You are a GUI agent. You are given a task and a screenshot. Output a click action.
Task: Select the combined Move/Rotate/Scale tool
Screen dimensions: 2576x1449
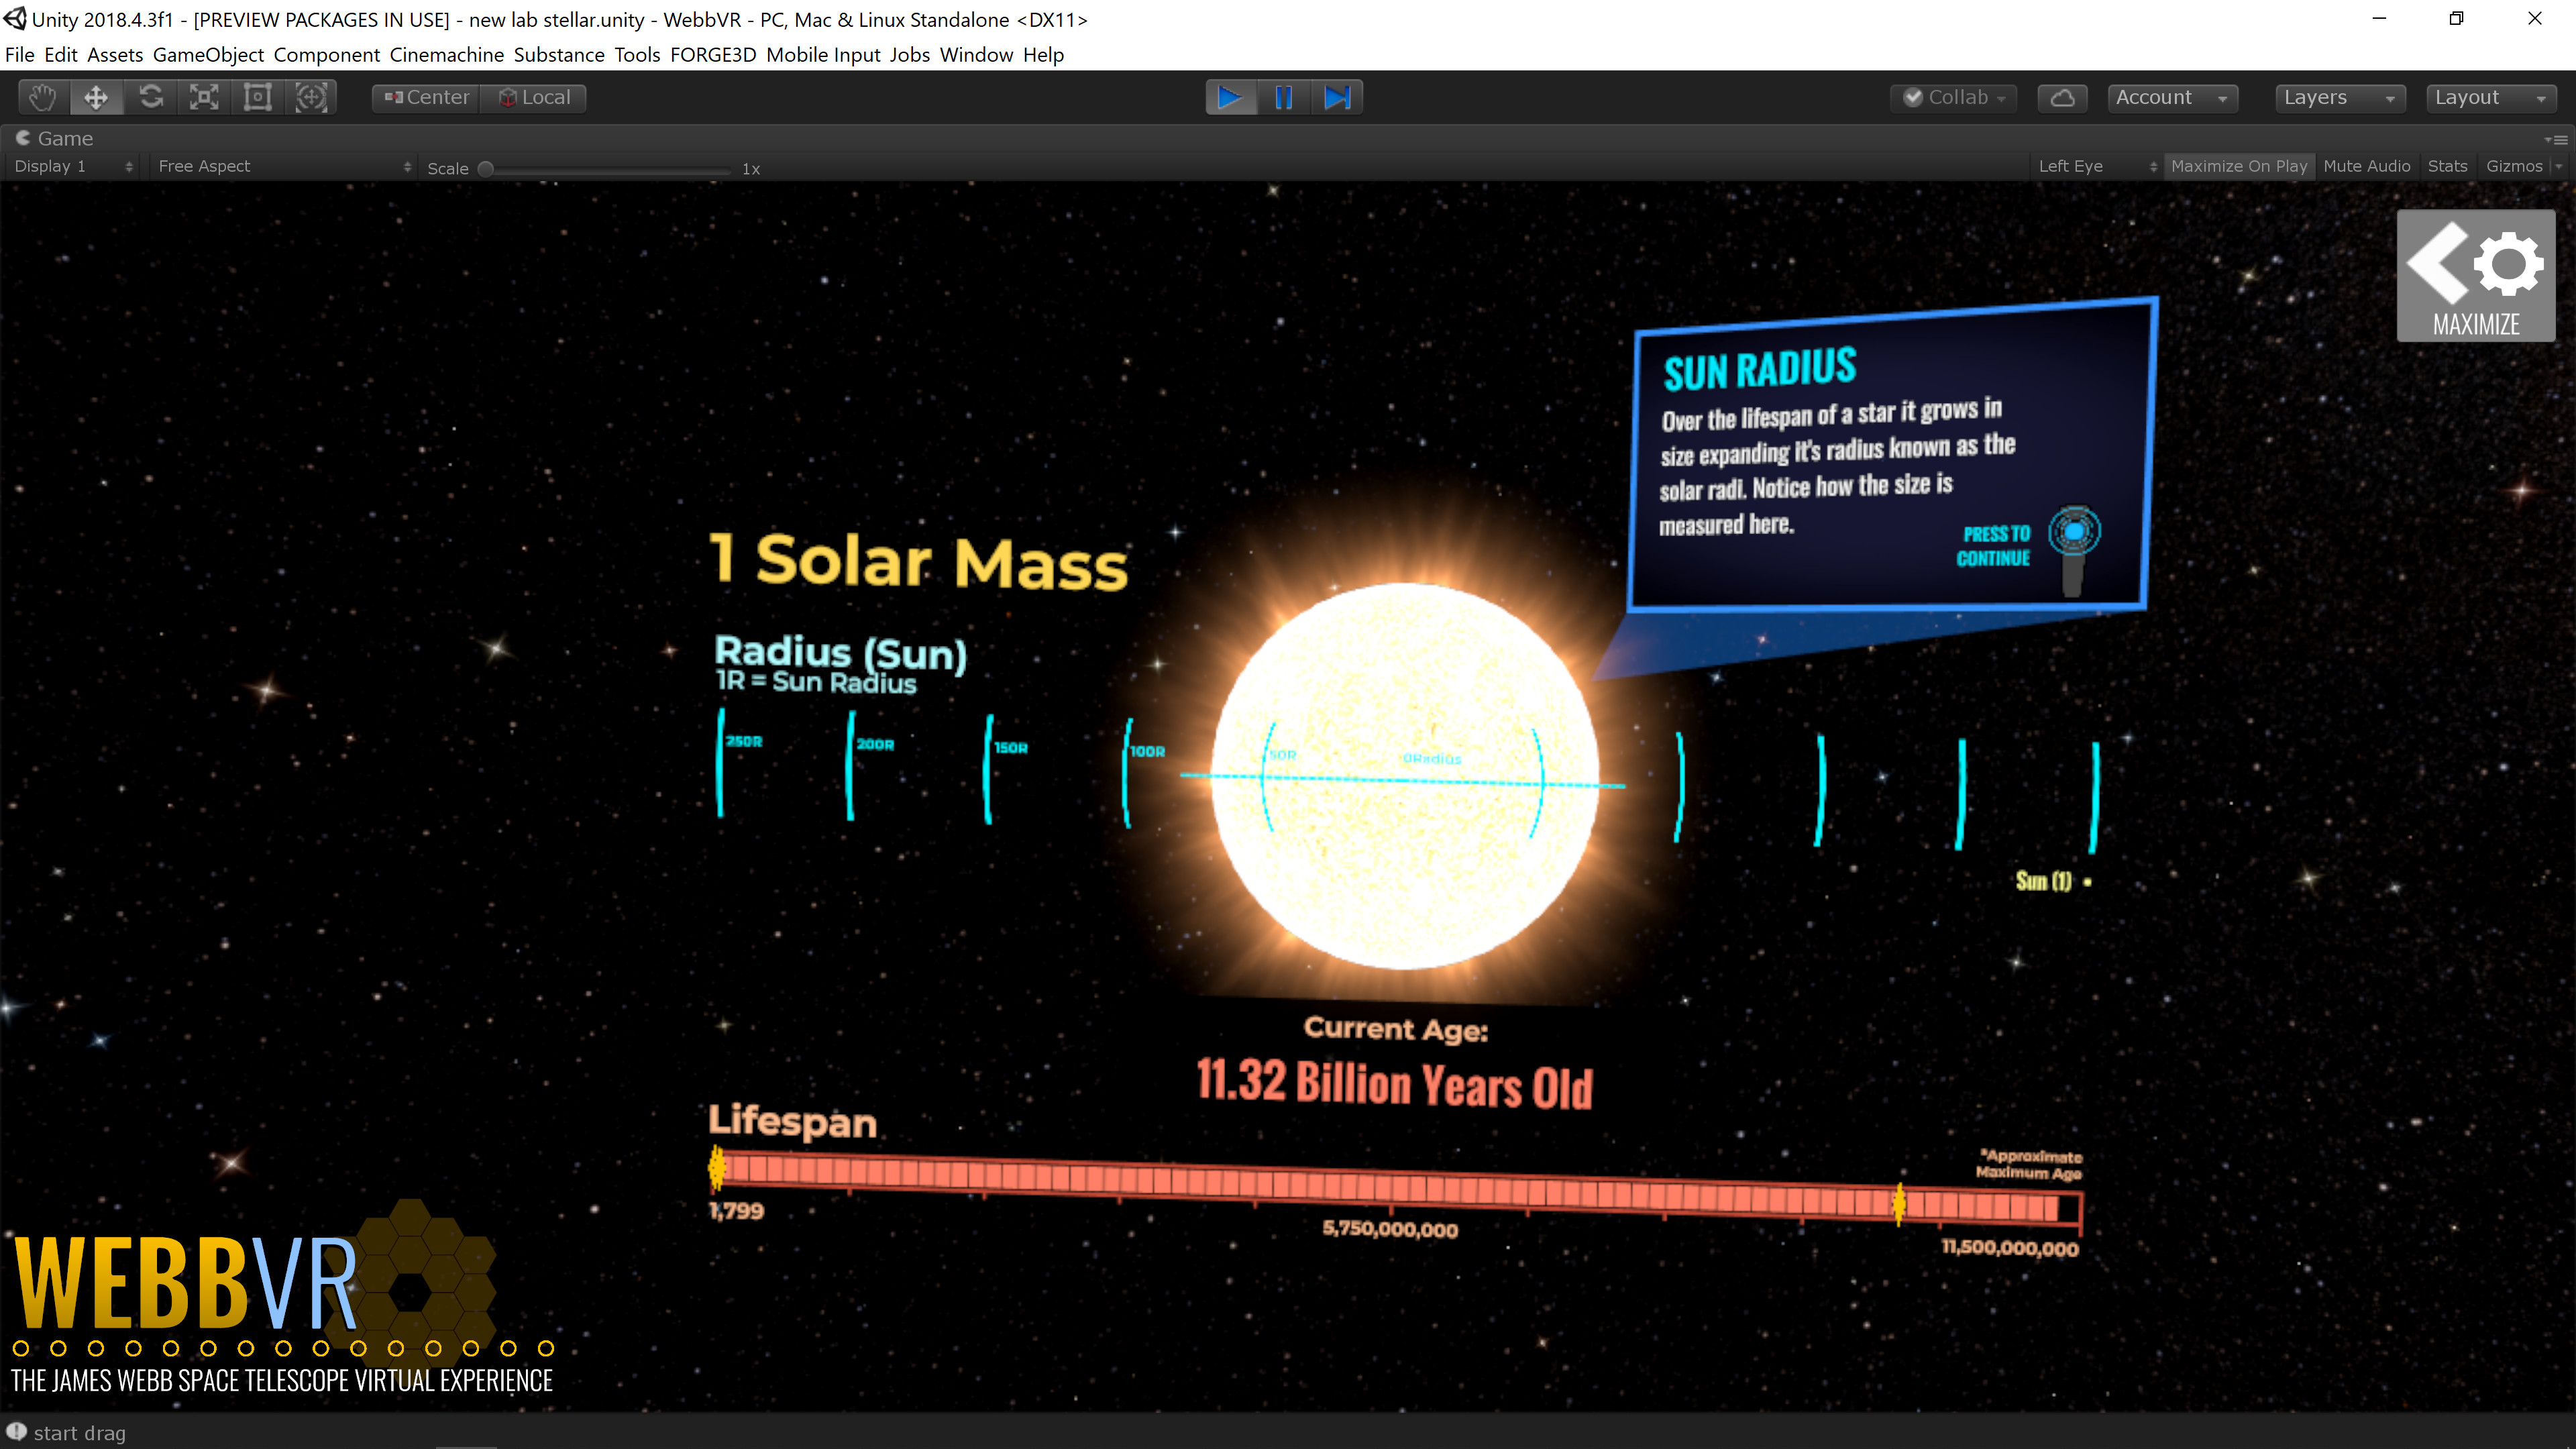[x=311, y=97]
